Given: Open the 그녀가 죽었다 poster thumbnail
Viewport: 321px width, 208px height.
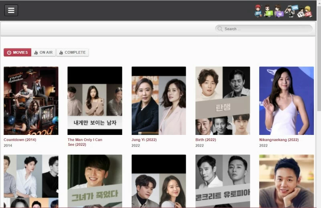Looking at the screenshot, I should (95, 181).
